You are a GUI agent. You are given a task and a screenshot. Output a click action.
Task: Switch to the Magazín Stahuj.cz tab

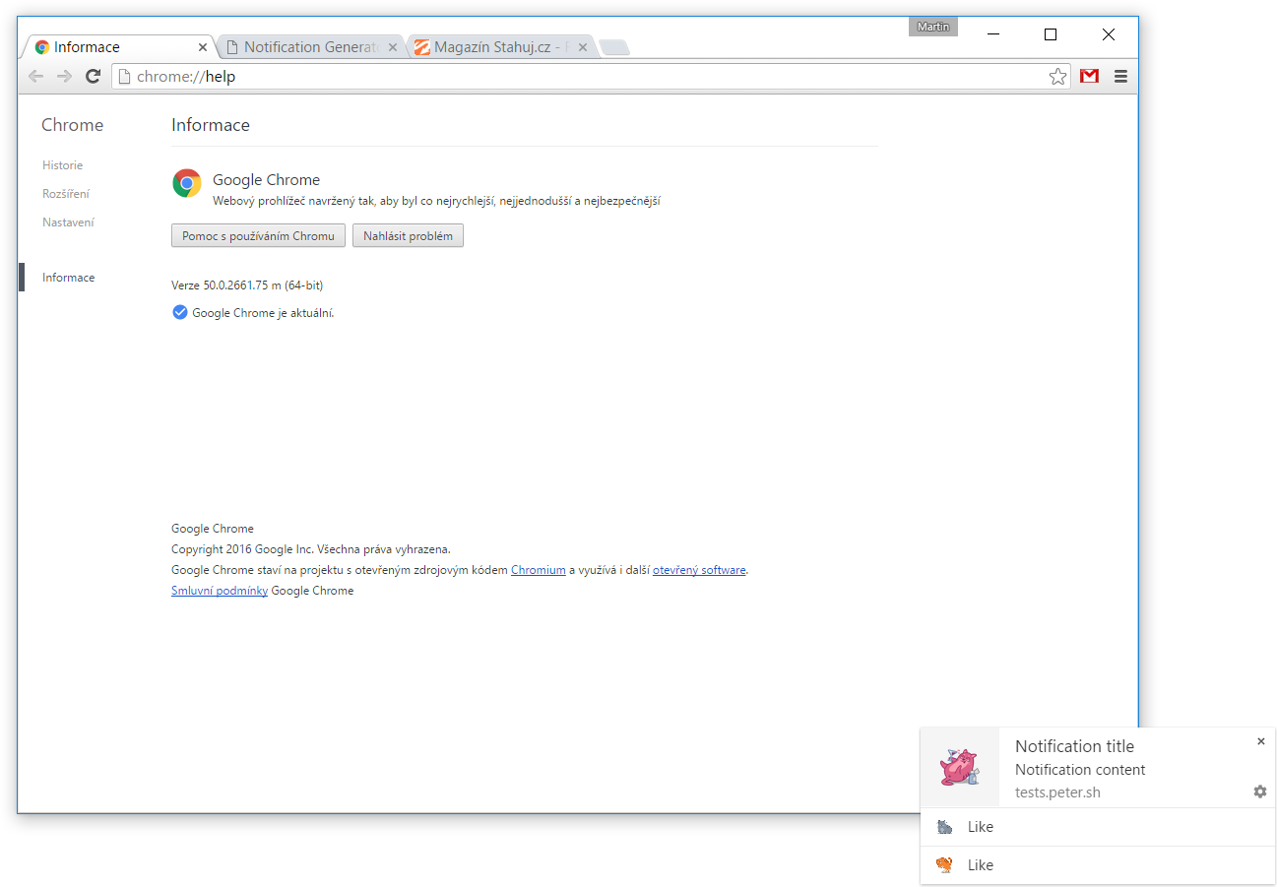500,47
